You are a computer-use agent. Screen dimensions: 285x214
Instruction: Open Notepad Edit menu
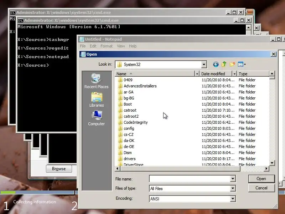93,46
